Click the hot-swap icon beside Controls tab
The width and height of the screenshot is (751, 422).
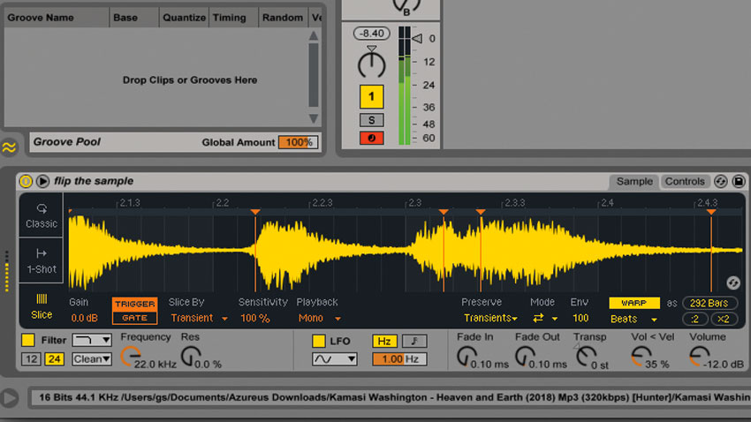(x=720, y=181)
